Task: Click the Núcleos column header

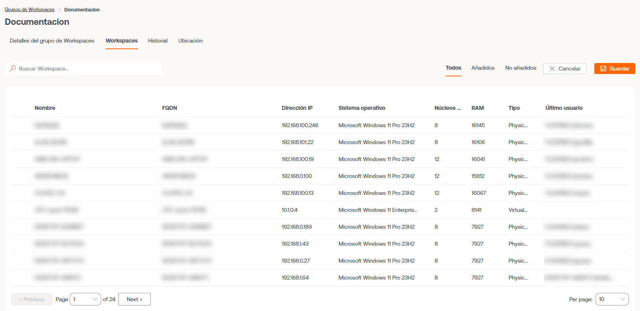Action: tap(448, 108)
